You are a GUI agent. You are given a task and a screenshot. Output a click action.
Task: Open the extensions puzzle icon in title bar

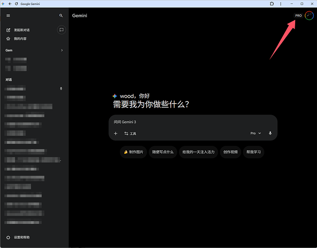(272, 3)
